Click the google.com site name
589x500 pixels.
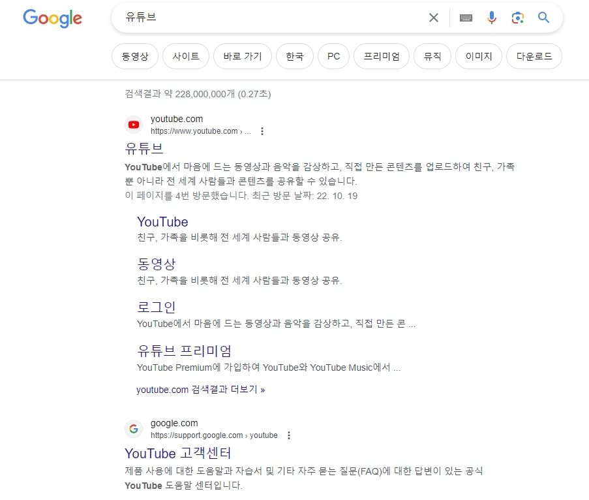(174, 424)
